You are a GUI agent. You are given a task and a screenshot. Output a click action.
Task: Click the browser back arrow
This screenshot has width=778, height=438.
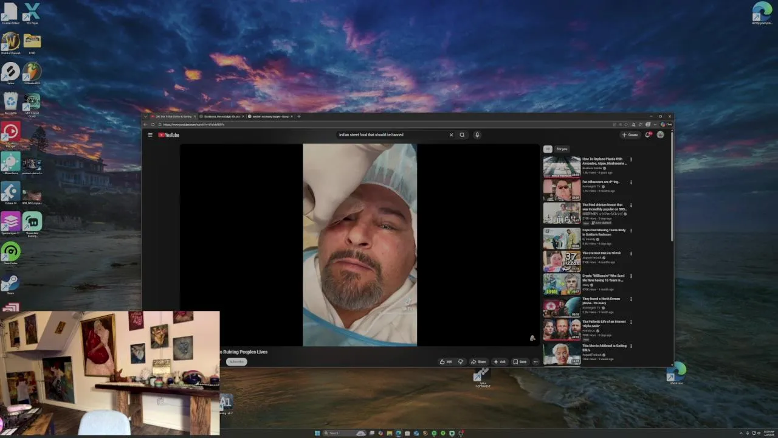click(x=145, y=125)
